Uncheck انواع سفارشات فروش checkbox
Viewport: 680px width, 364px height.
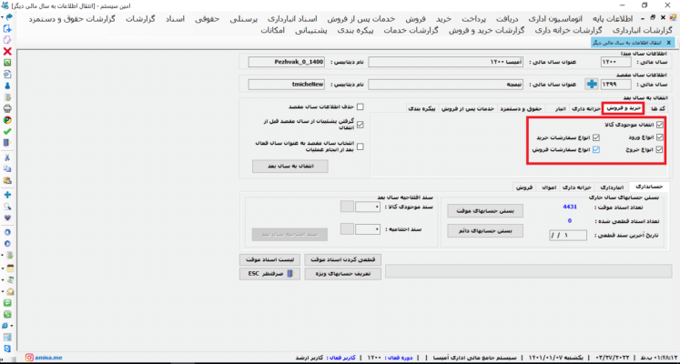click(x=597, y=149)
